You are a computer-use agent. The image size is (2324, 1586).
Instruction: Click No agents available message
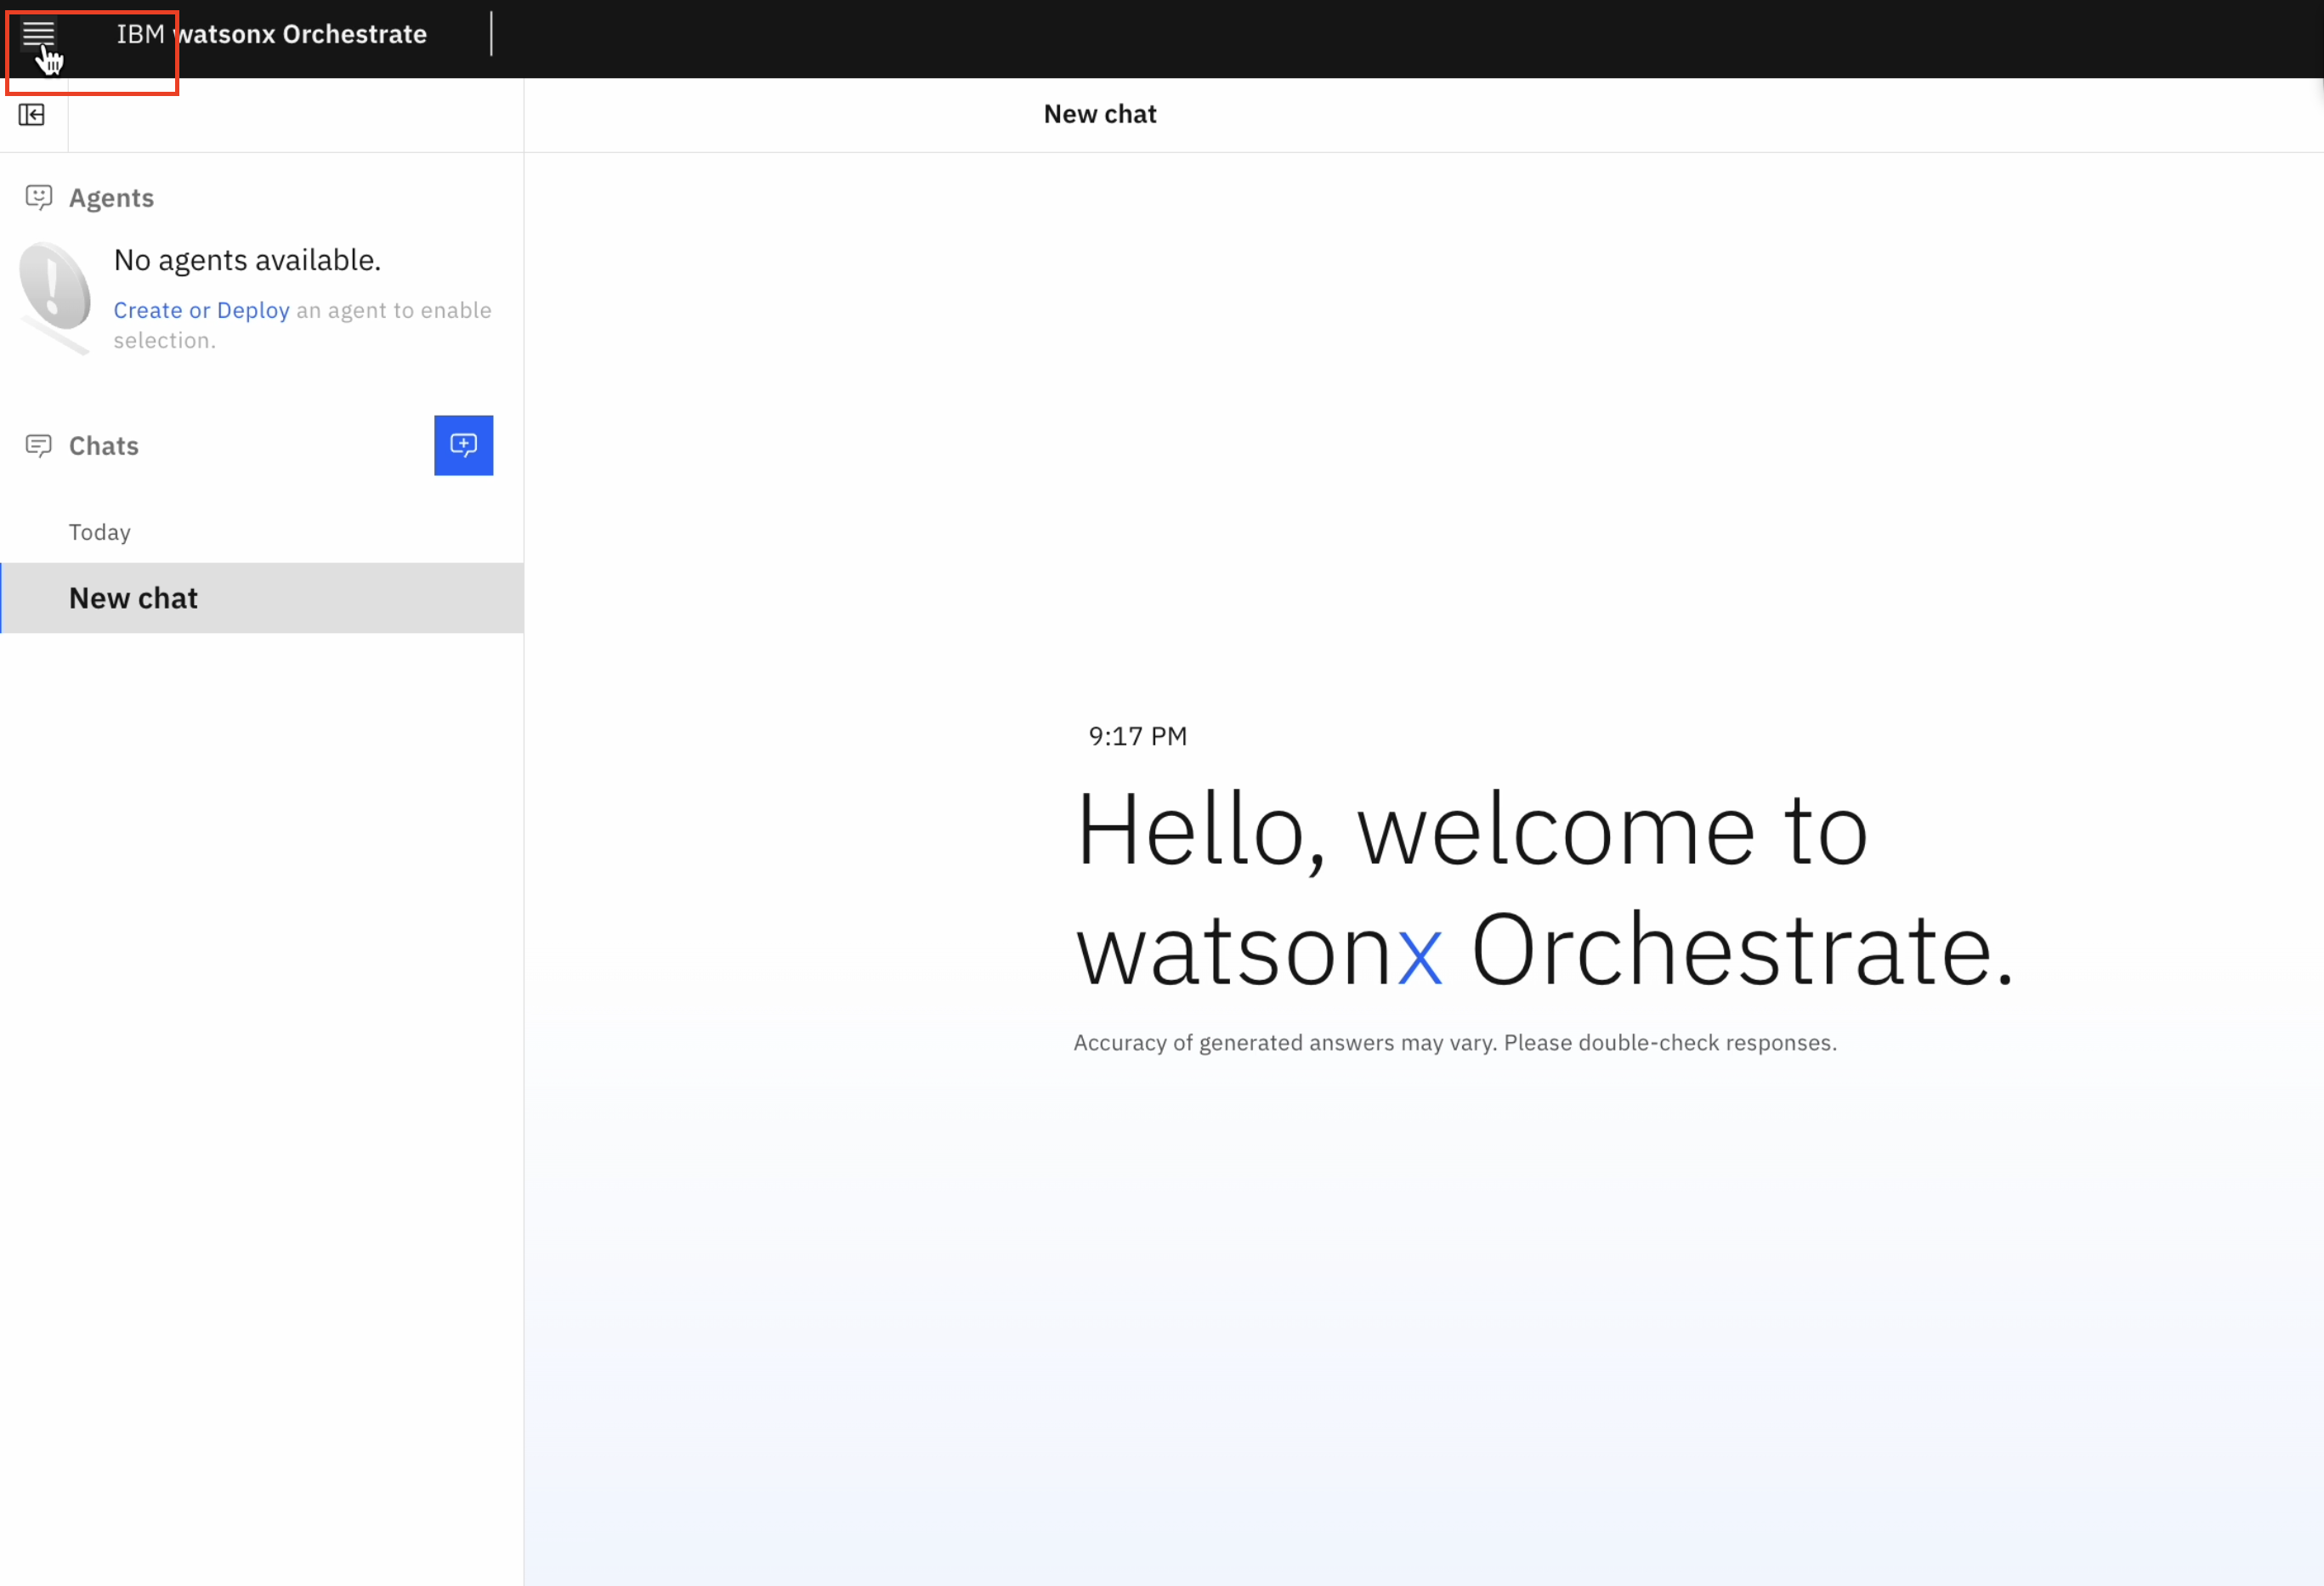[x=247, y=260]
